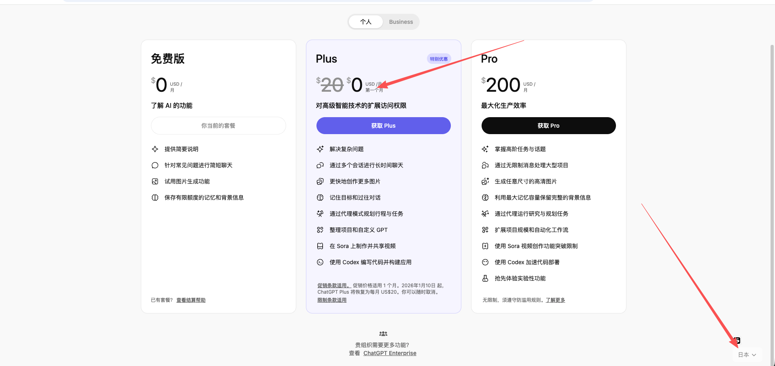Click the image icon beside 试用图片生成功能
The width and height of the screenshot is (775, 366).
click(x=155, y=181)
